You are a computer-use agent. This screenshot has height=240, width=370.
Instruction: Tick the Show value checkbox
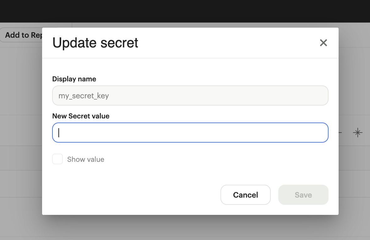pyautogui.click(x=57, y=159)
